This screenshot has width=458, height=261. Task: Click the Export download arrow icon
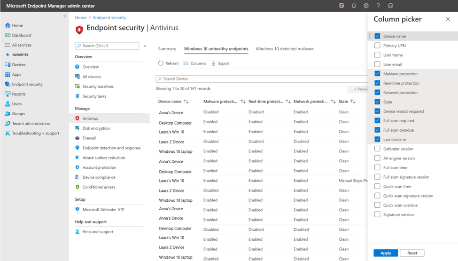click(213, 63)
